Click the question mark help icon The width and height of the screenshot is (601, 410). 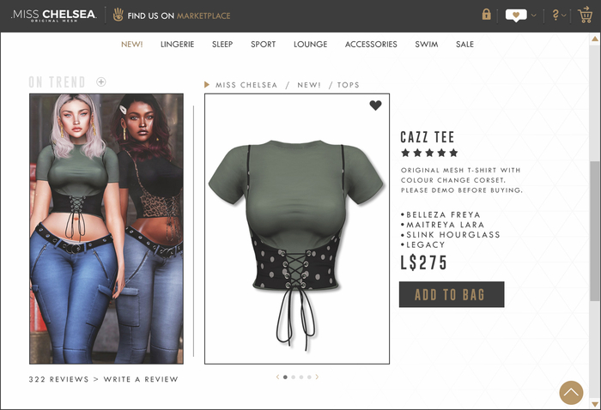[555, 15]
